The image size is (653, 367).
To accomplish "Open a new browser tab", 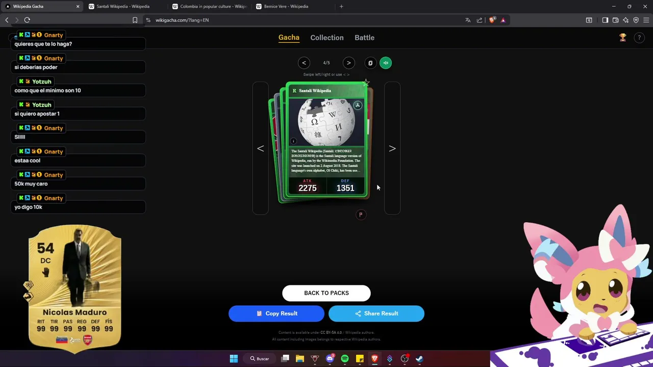I will coord(341,7).
